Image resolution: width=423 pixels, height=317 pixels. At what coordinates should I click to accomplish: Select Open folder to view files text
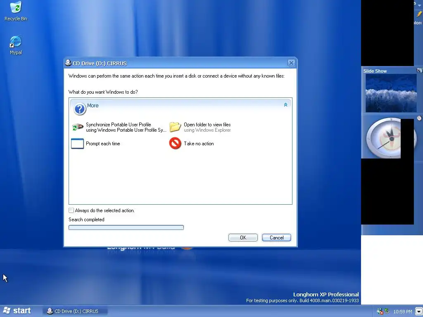207,127
